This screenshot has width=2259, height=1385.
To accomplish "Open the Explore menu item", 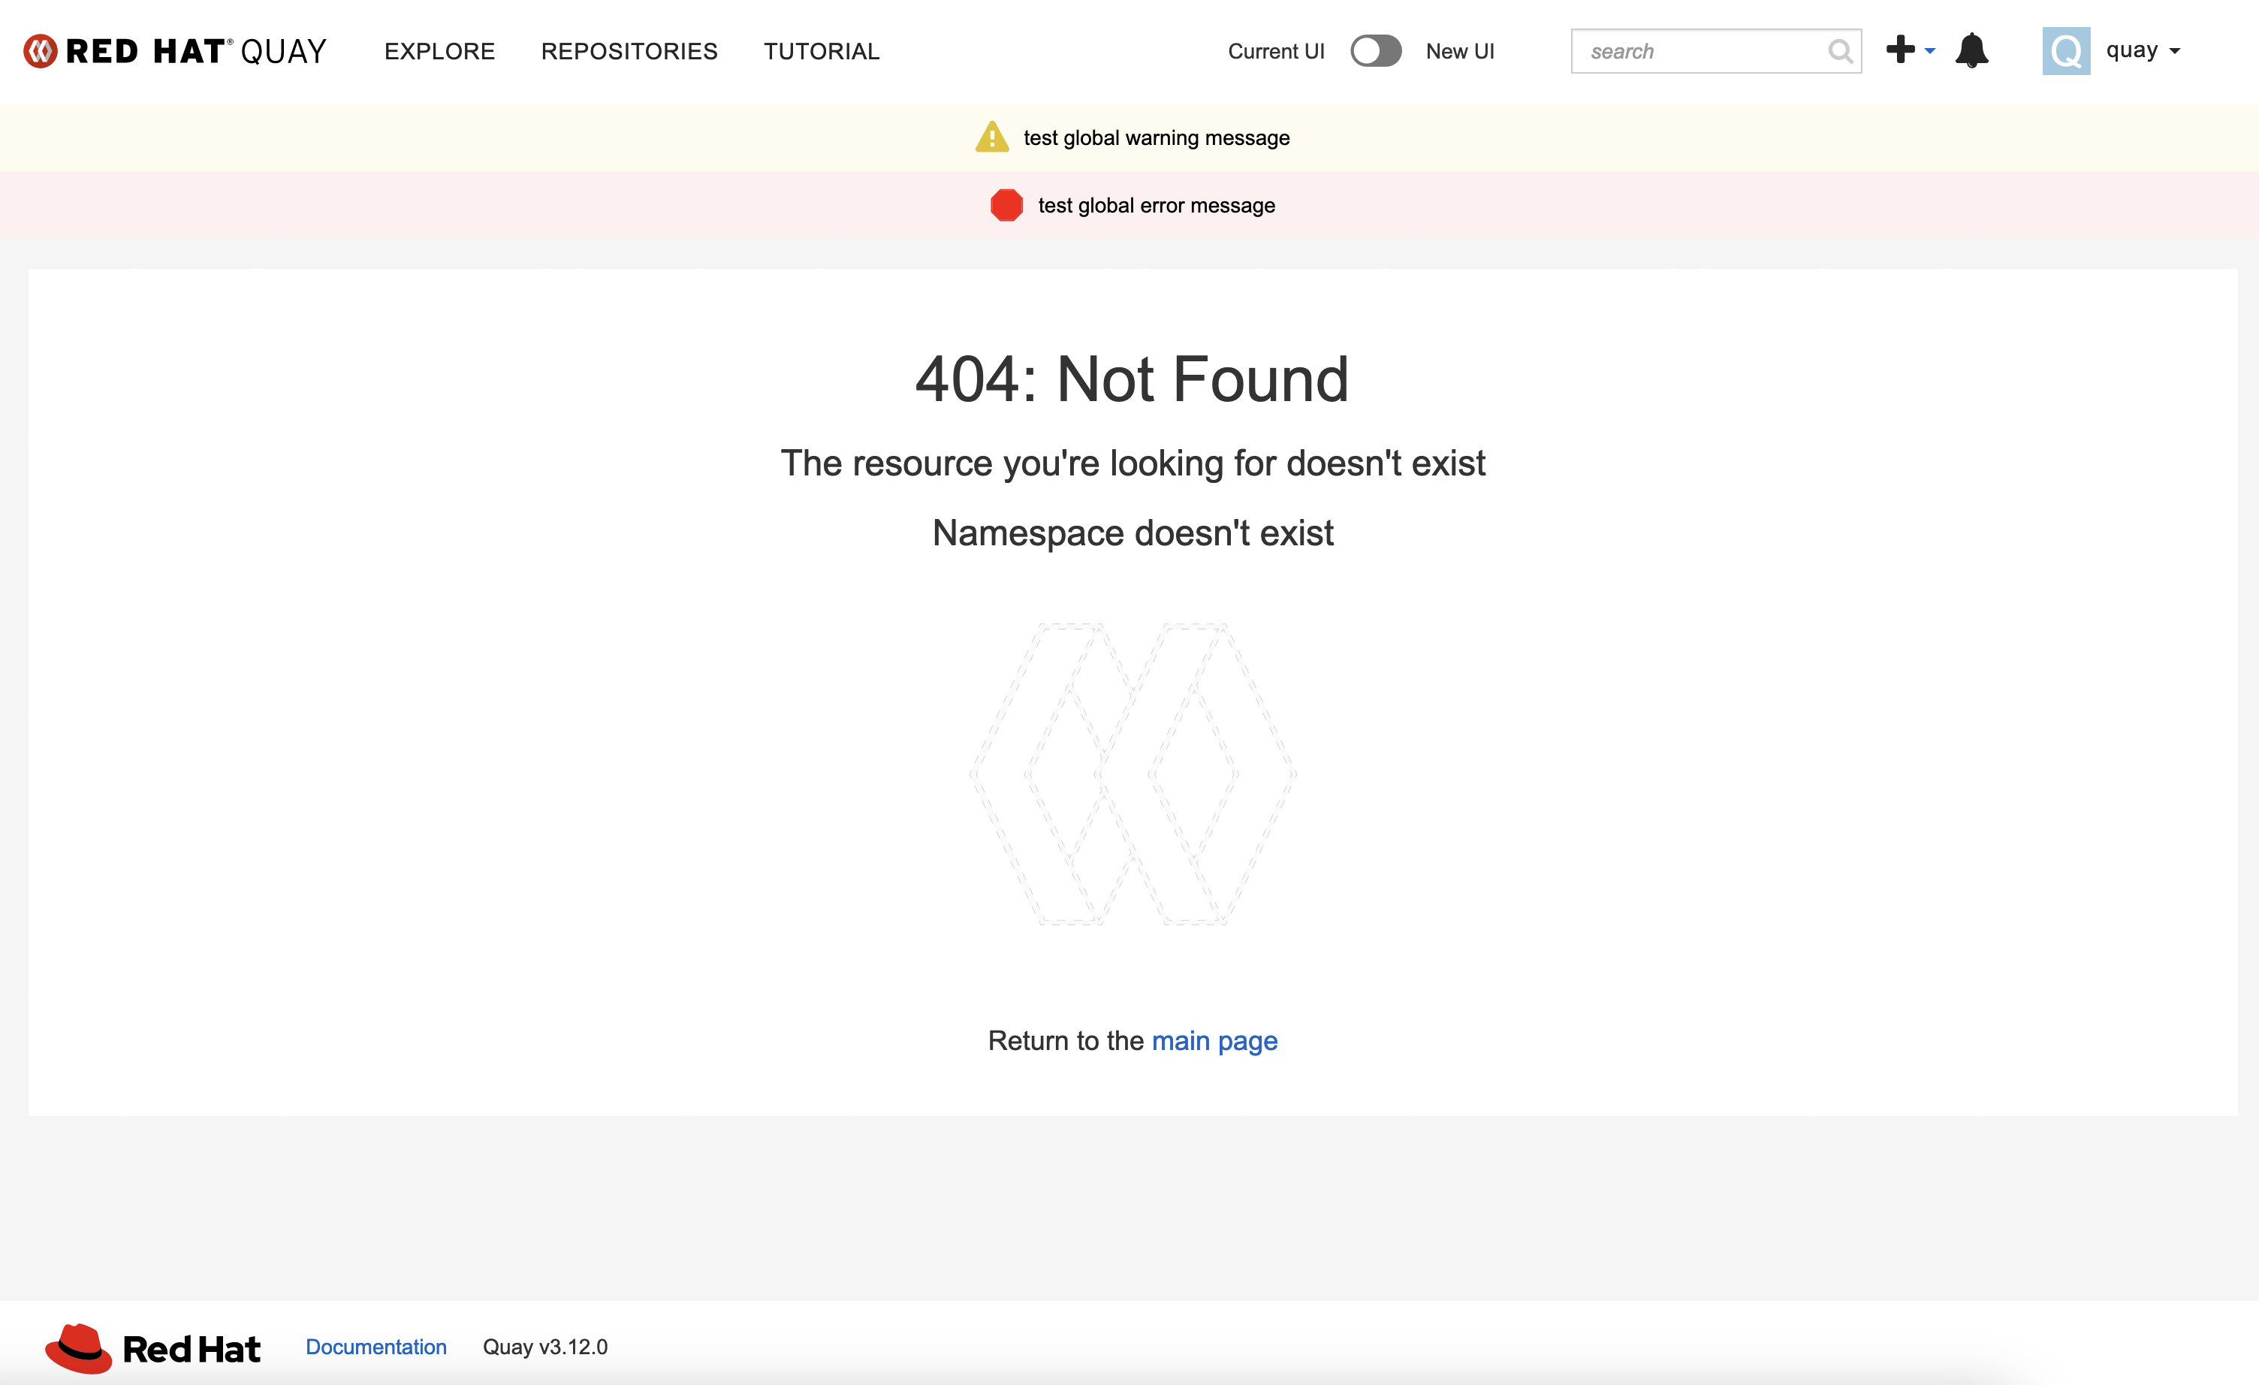I will (x=439, y=51).
